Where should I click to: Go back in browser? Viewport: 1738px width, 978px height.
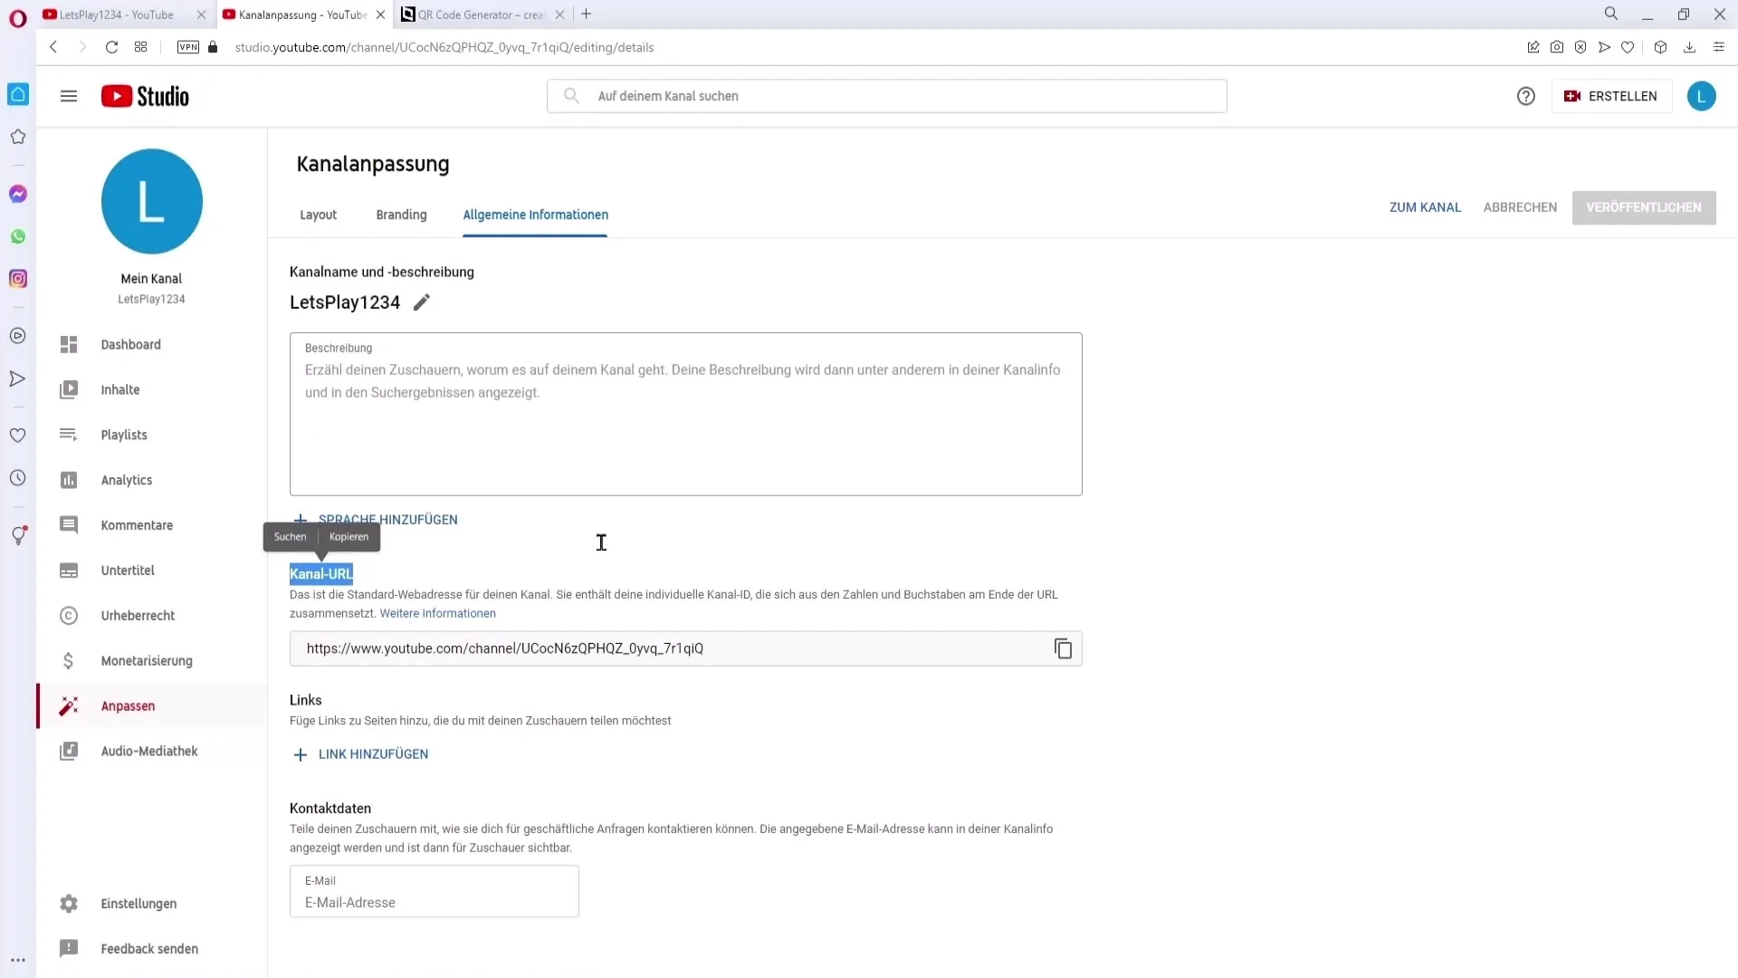53,47
